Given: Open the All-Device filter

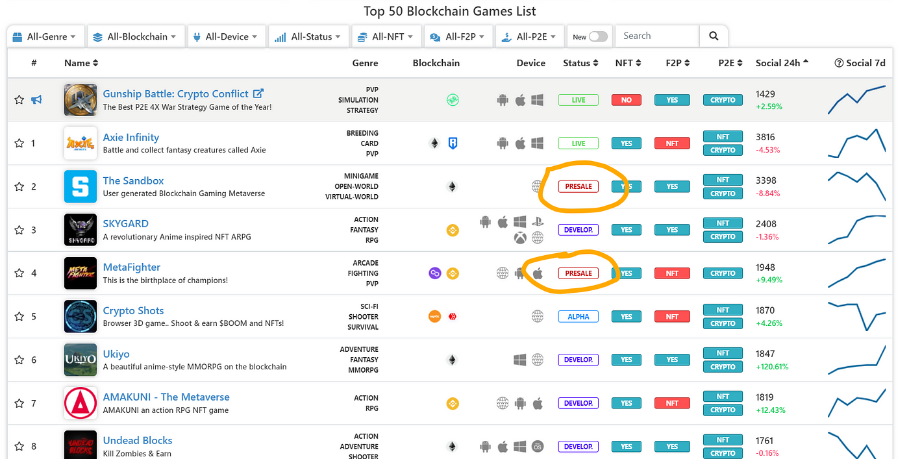Looking at the screenshot, I should (x=225, y=37).
